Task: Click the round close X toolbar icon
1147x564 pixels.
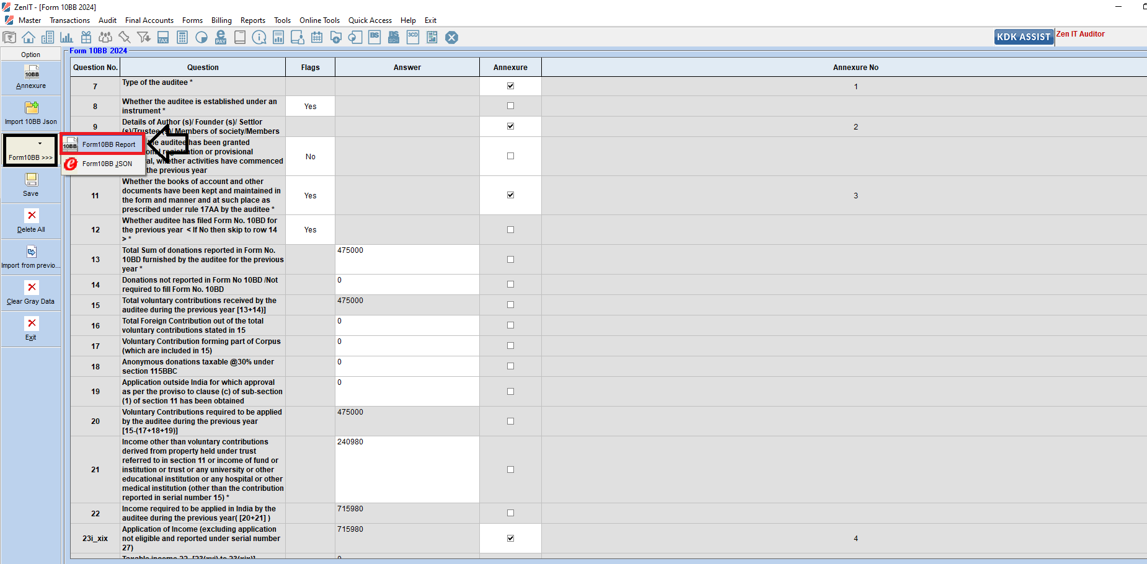Action: pos(452,38)
